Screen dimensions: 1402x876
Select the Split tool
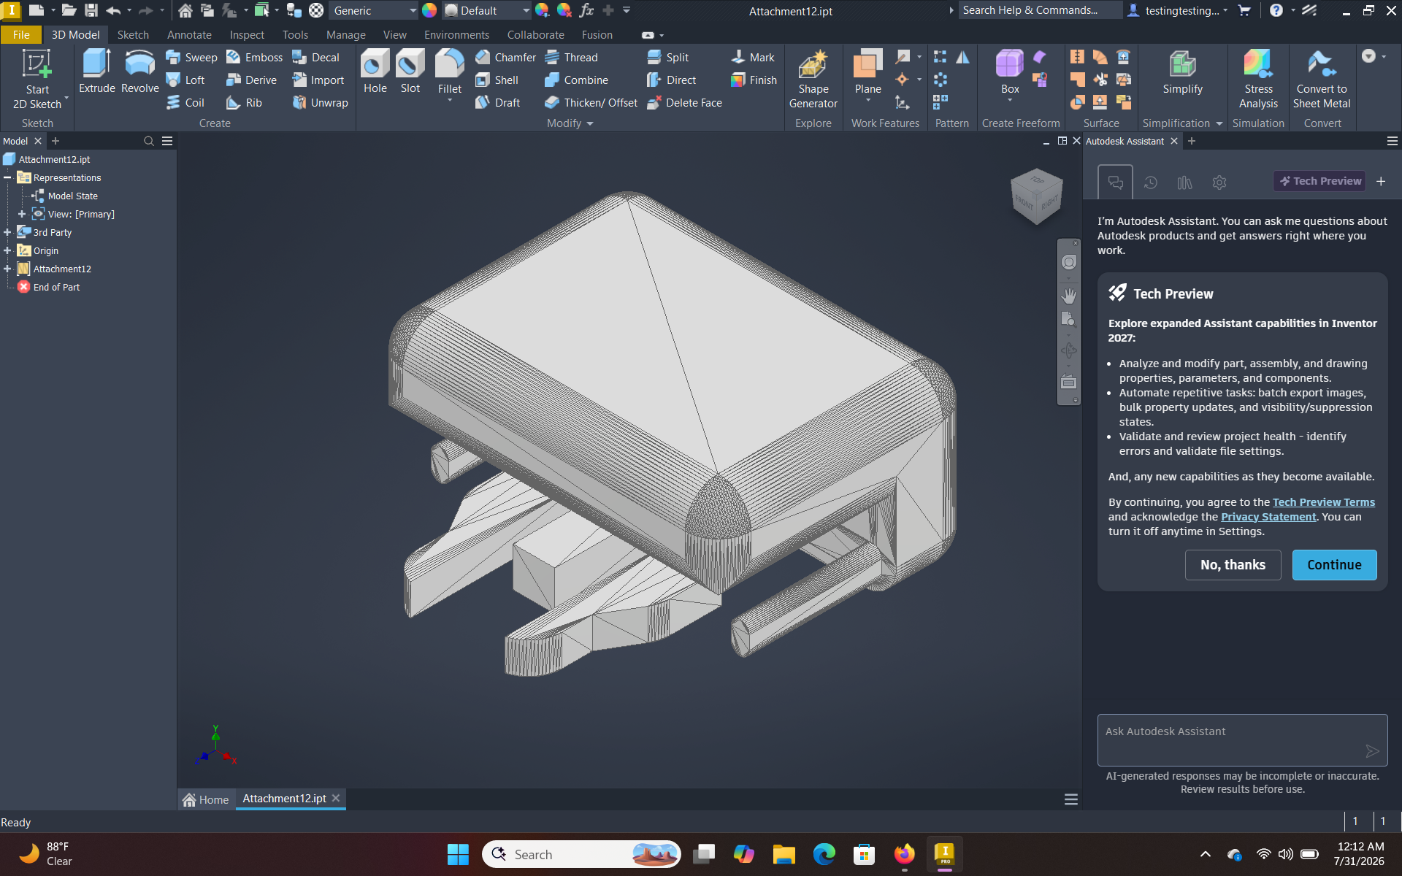pyautogui.click(x=667, y=57)
